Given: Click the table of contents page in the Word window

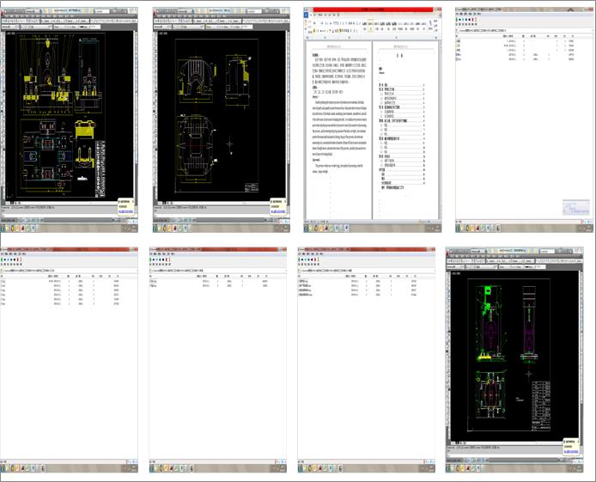Looking at the screenshot, I should point(404,129).
